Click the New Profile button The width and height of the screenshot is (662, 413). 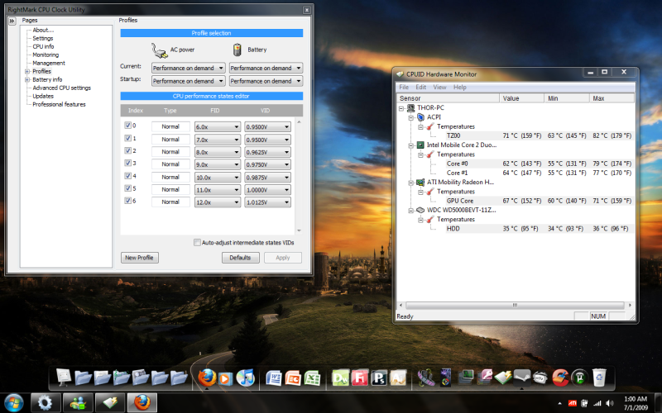(x=139, y=258)
